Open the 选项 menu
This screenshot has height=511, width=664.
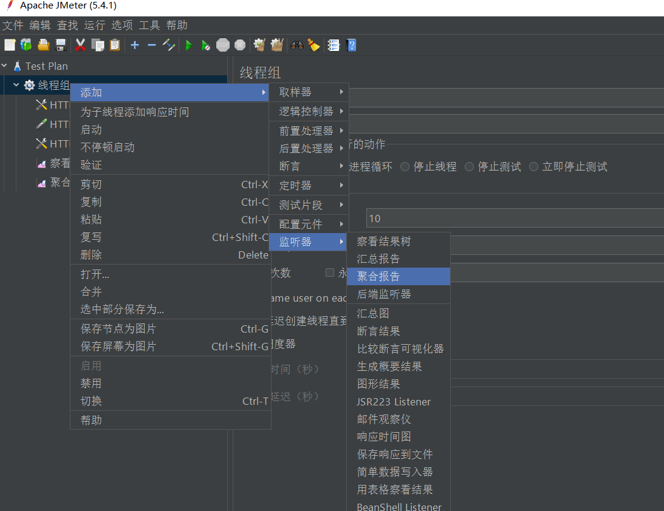point(122,25)
